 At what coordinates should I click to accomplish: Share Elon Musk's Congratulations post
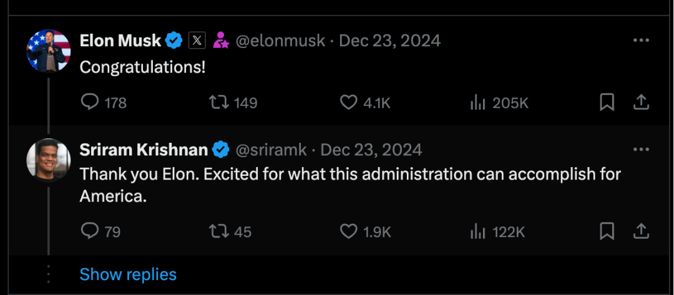pos(641,102)
